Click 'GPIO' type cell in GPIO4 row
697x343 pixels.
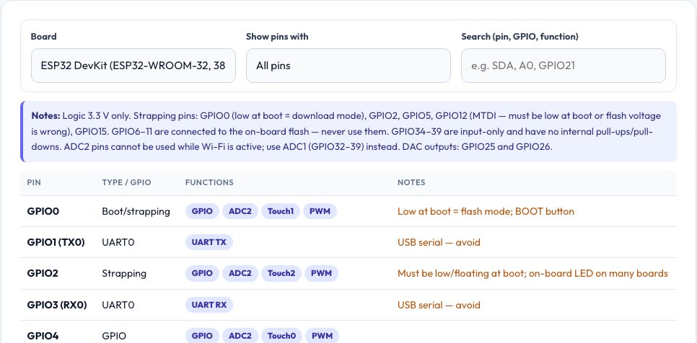click(x=114, y=336)
